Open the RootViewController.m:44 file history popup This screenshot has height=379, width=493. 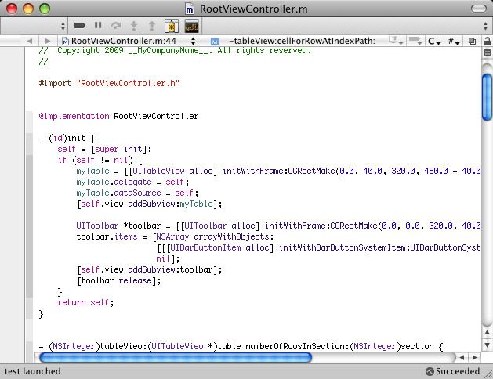(x=129, y=42)
